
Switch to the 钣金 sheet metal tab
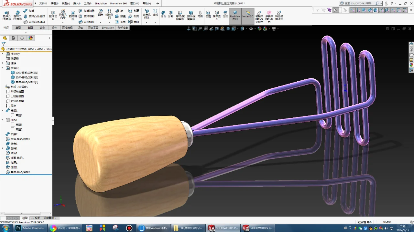point(42,28)
